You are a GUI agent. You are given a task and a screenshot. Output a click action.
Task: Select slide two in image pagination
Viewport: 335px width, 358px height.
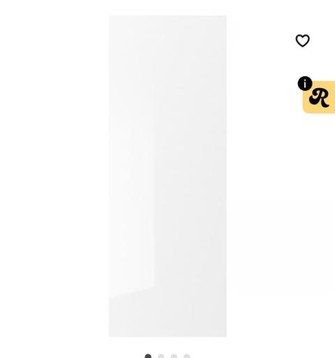161,356
